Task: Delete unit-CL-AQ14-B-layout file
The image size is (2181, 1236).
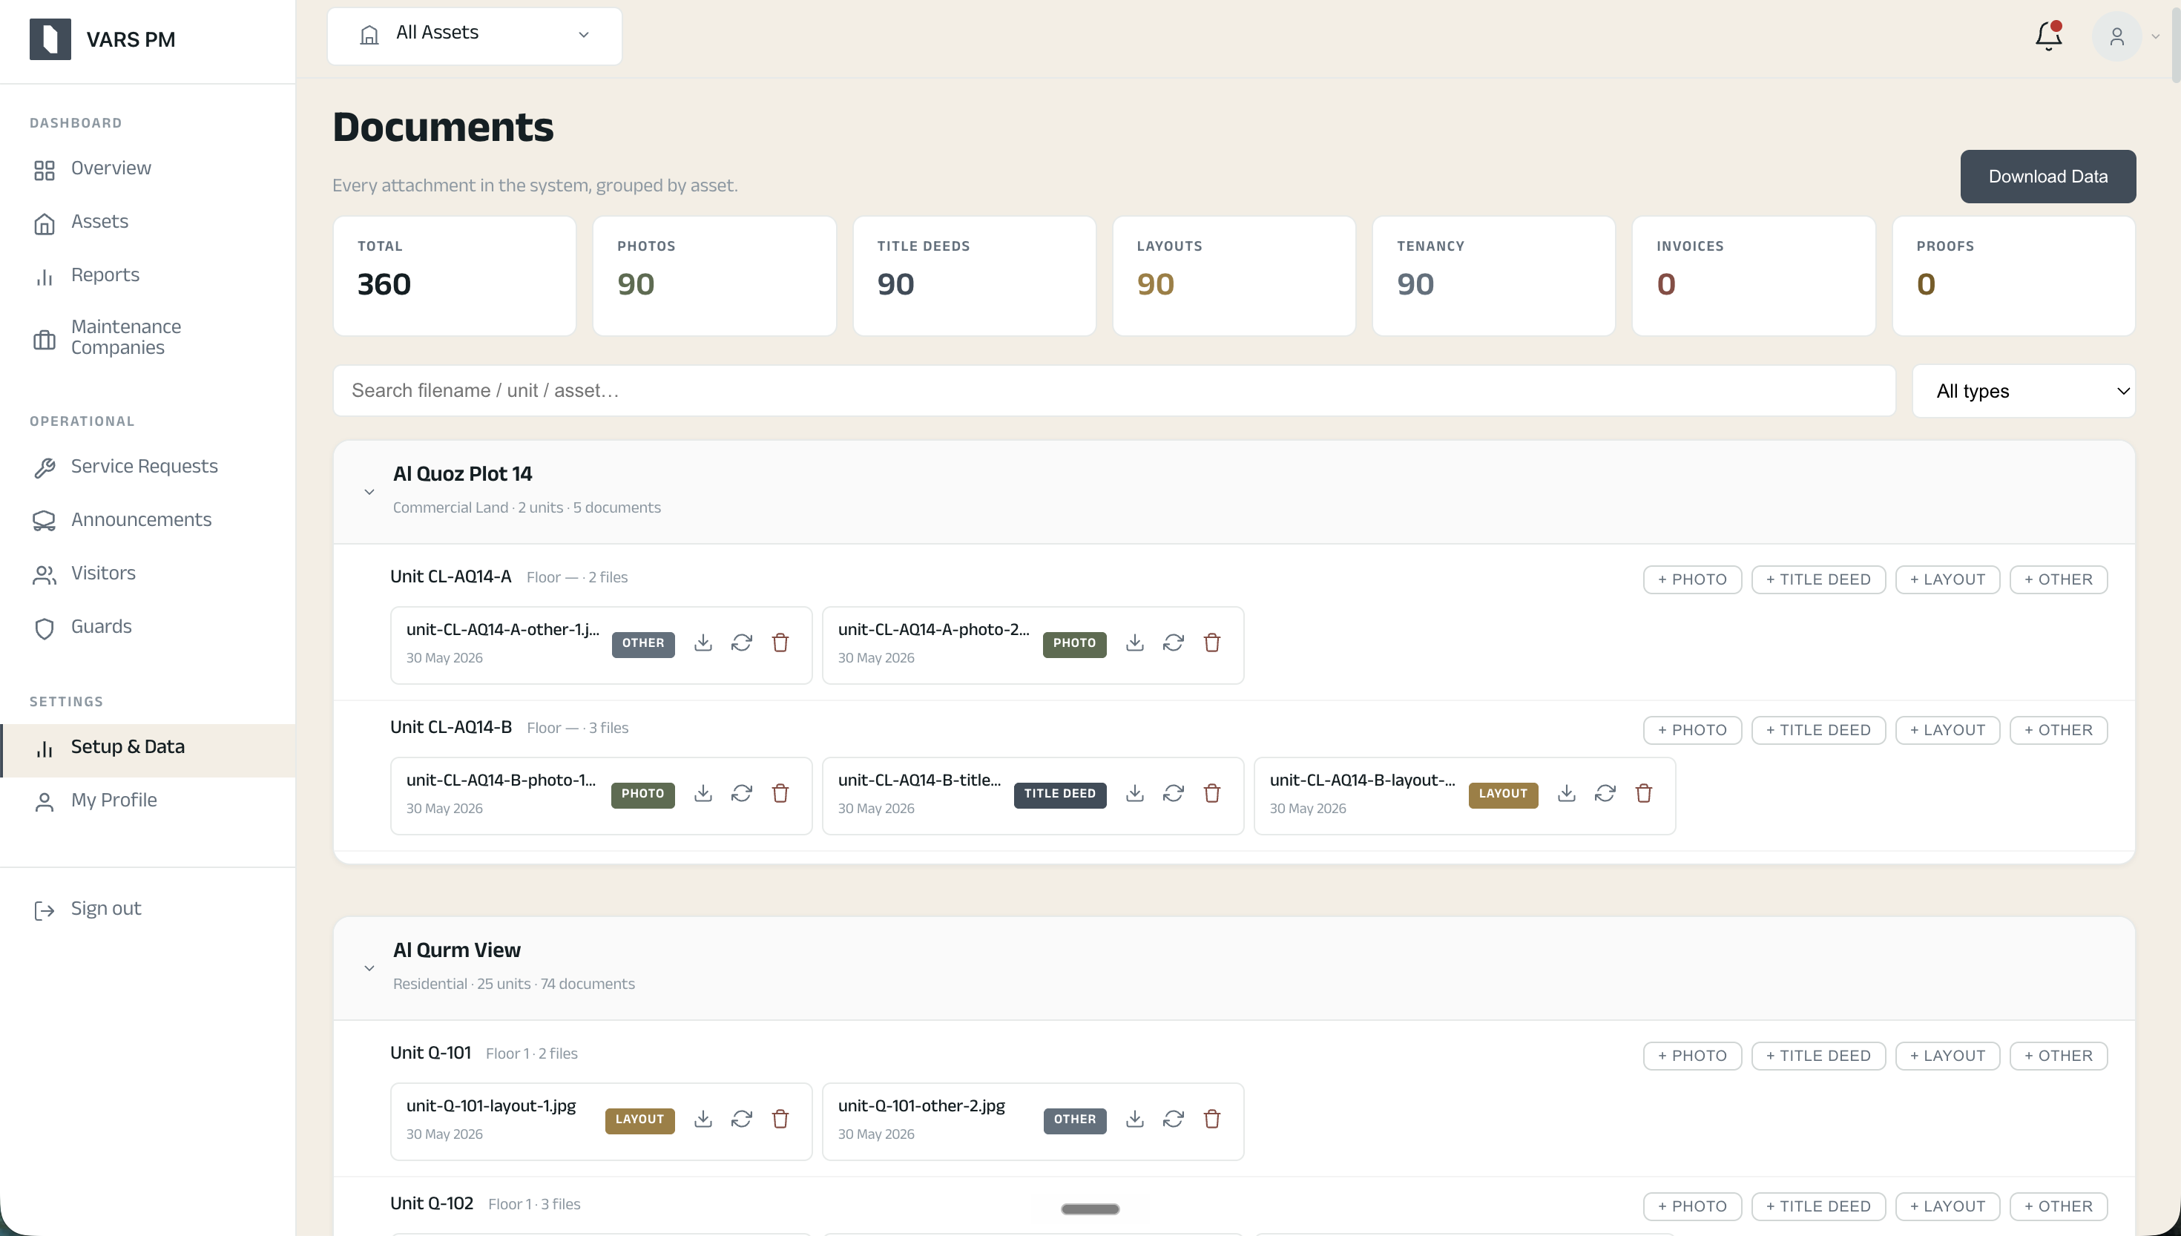Action: coord(1644,793)
